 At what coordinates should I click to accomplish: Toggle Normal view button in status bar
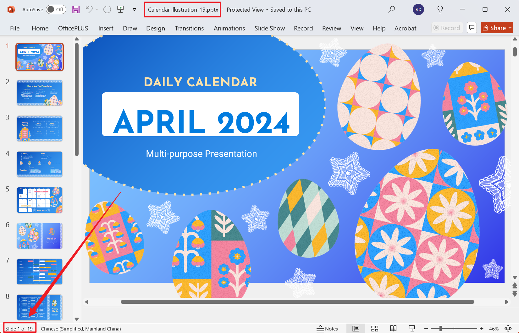coord(356,329)
